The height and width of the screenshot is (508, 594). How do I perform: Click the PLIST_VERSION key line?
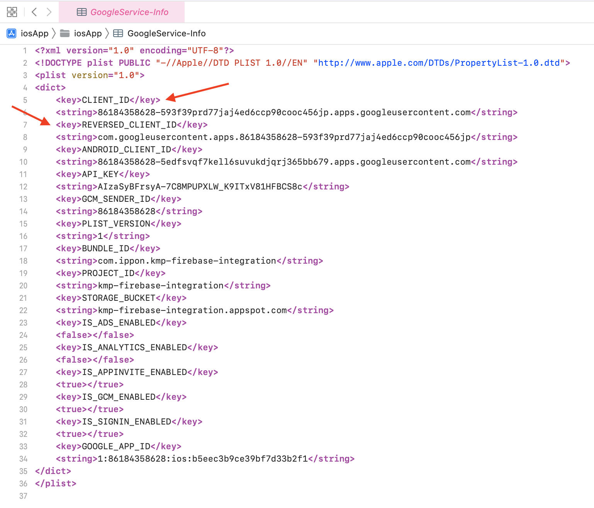[x=119, y=223]
